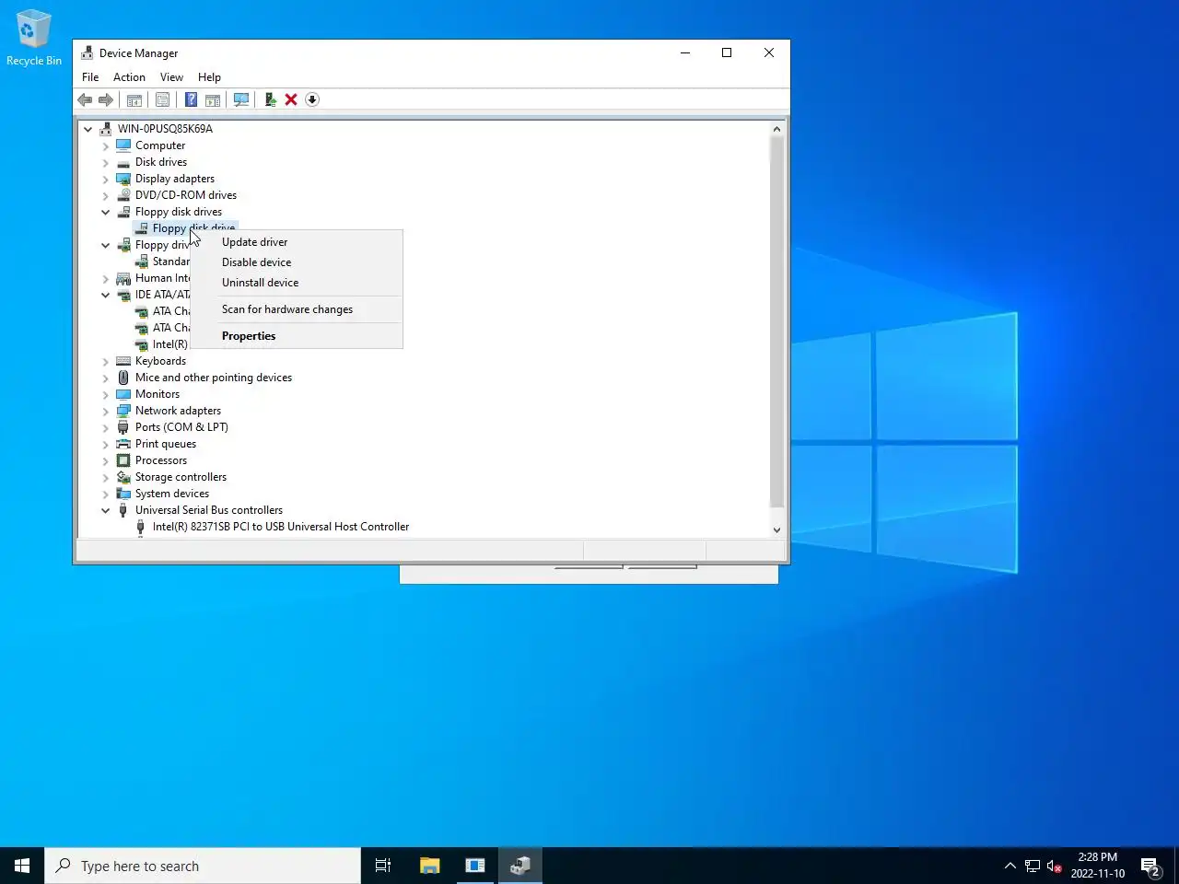Select the Ports (COM & LPT) icon
Image resolution: width=1179 pixels, height=884 pixels.
point(123,427)
